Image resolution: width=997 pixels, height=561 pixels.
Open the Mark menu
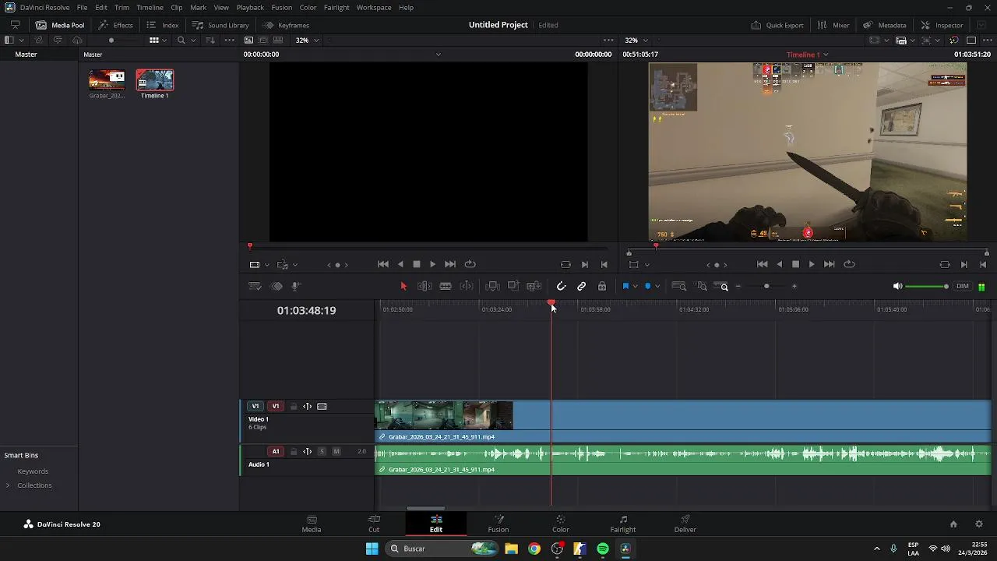coord(198,7)
